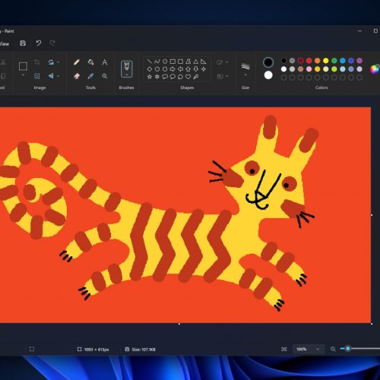Viewport: 380px width, 380px height.
Task: Expand the Rotate dropdown arrow
Action: pyautogui.click(x=58, y=62)
